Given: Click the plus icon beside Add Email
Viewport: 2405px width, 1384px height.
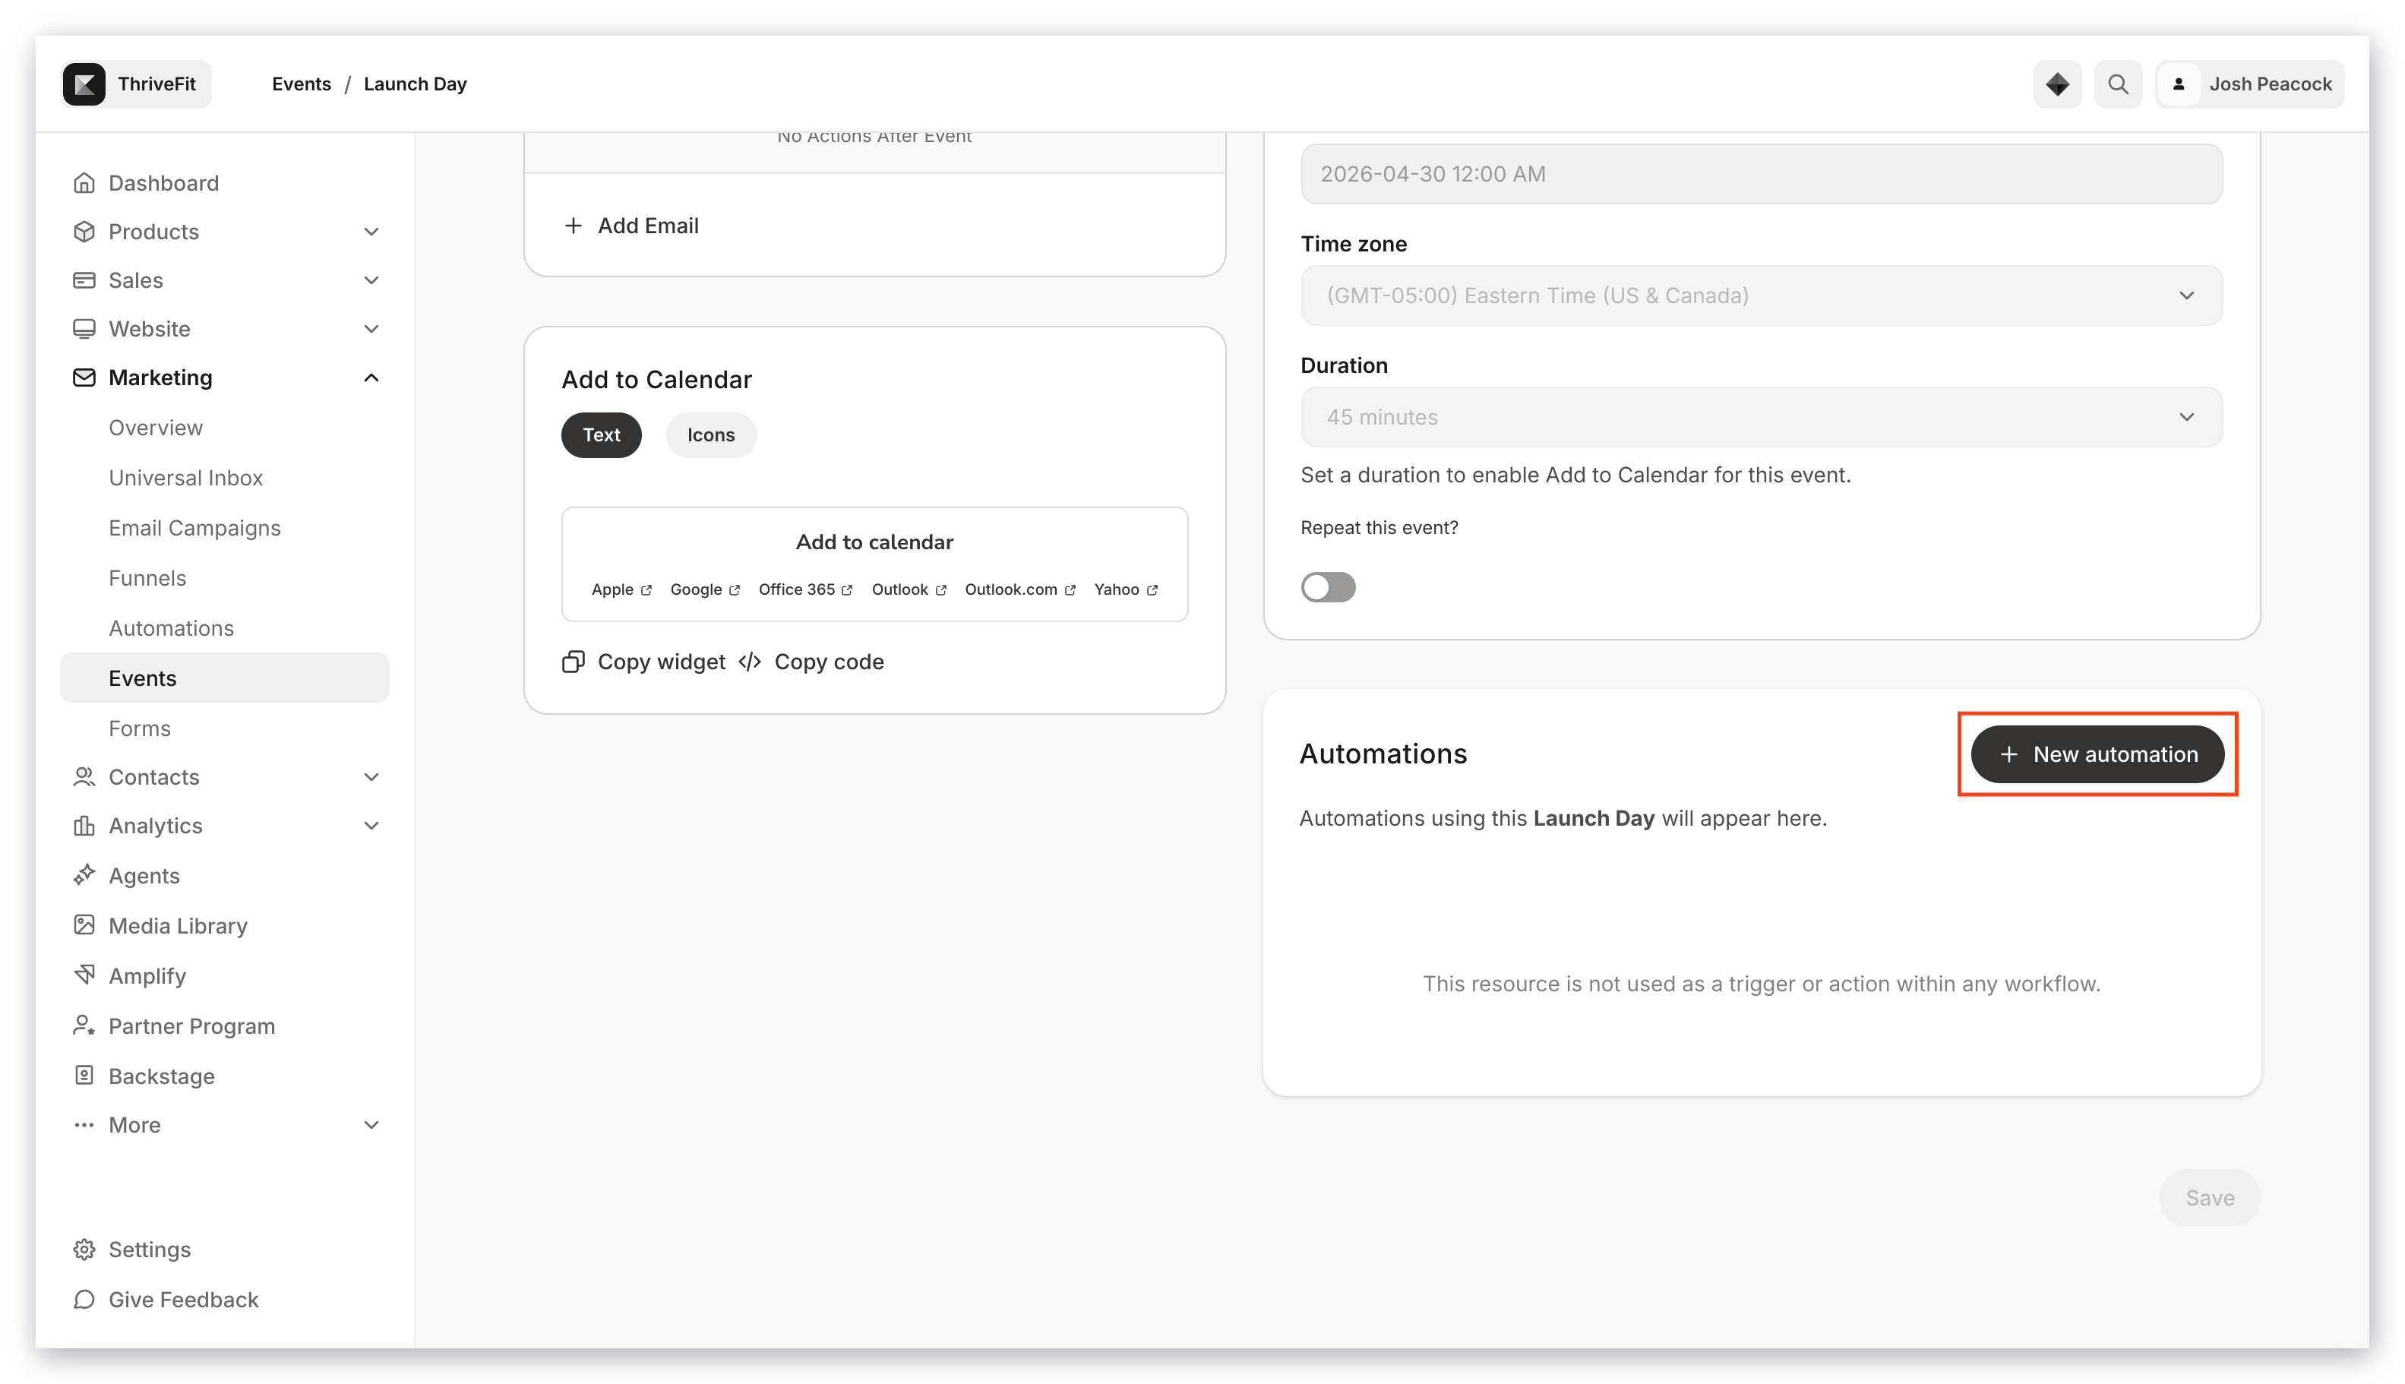Looking at the screenshot, I should (574, 226).
